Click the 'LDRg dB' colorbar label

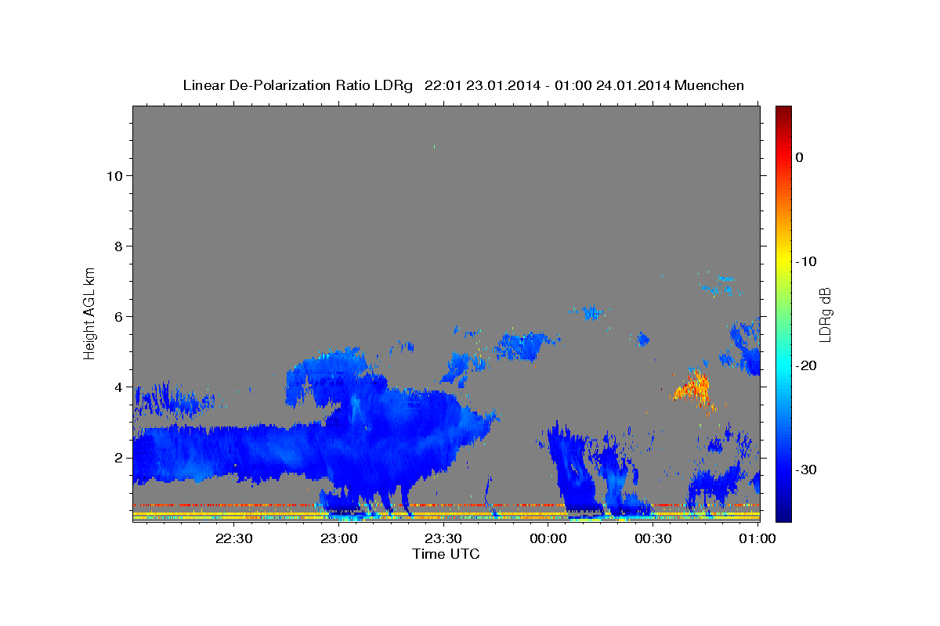click(x=825, y=315)
